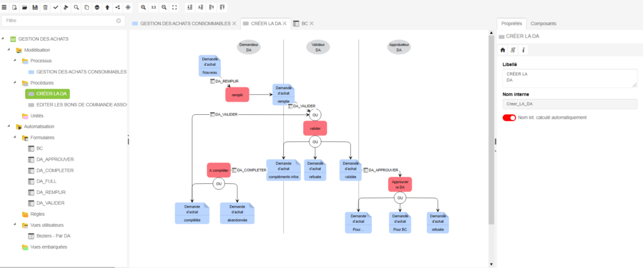Screen dimensions: 643x268
Task: Click the save (floppy disk) toolbar icon
Action: 35,7
